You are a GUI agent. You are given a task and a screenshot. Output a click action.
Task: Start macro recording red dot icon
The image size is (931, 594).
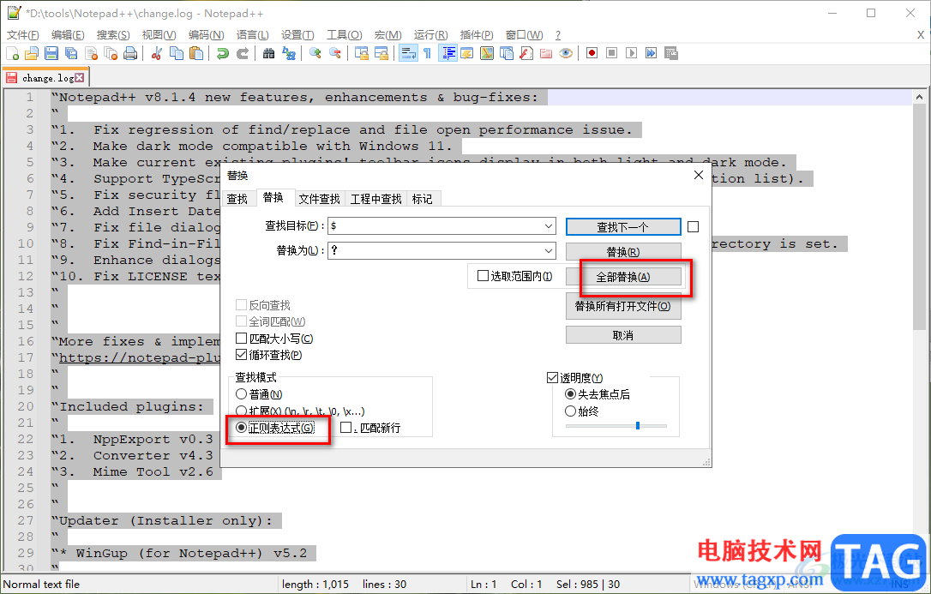point(592,53)
